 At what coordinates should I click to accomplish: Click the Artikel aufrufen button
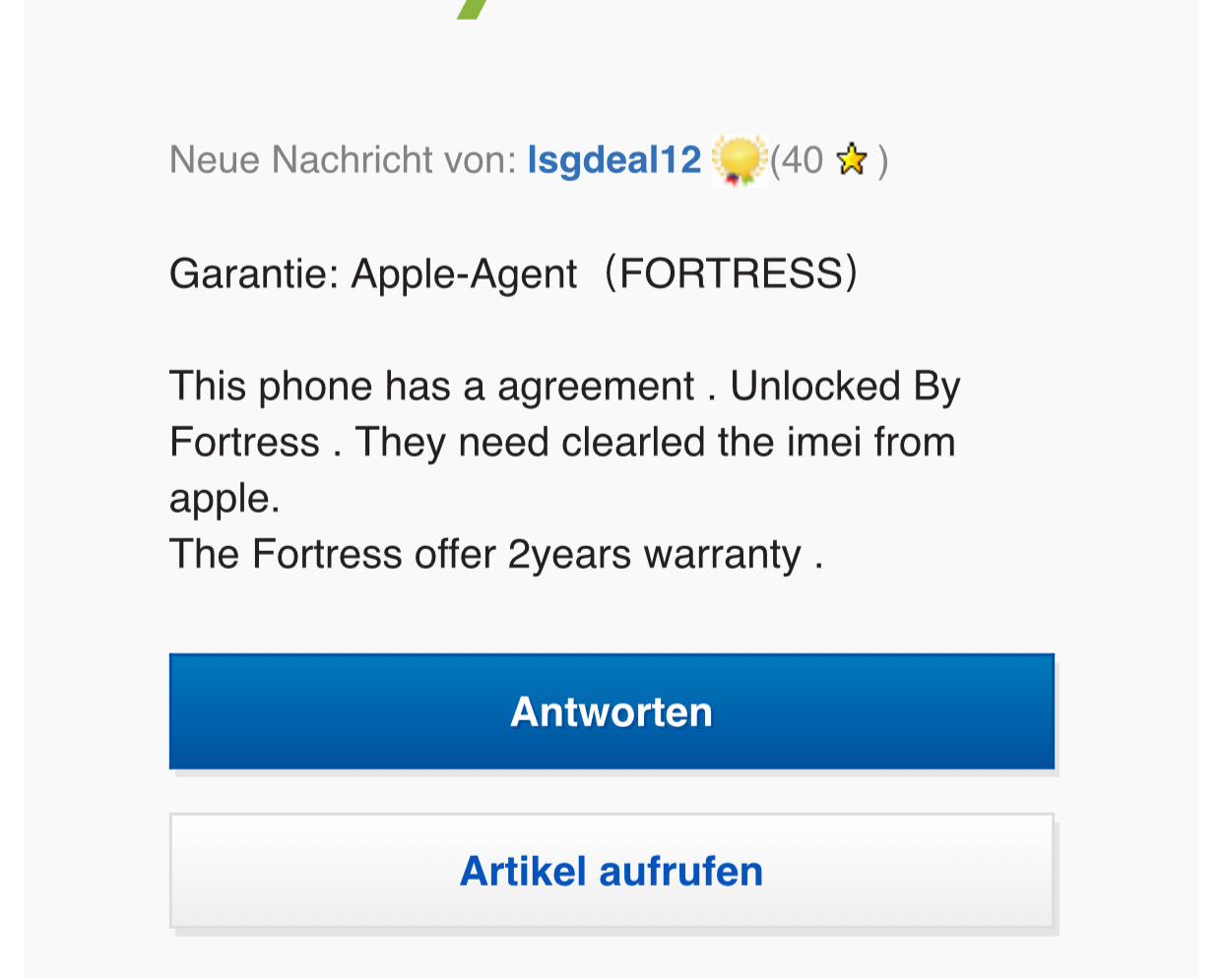pos(611,871)
